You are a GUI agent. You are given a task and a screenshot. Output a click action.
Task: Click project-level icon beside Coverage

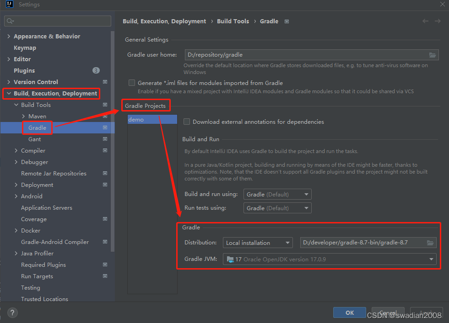[x=105, y=219]
